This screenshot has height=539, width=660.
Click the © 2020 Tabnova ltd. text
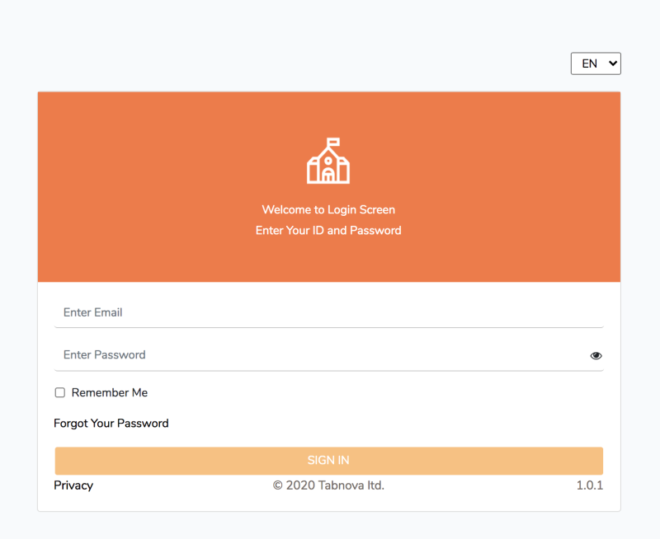tap(328, 485)
